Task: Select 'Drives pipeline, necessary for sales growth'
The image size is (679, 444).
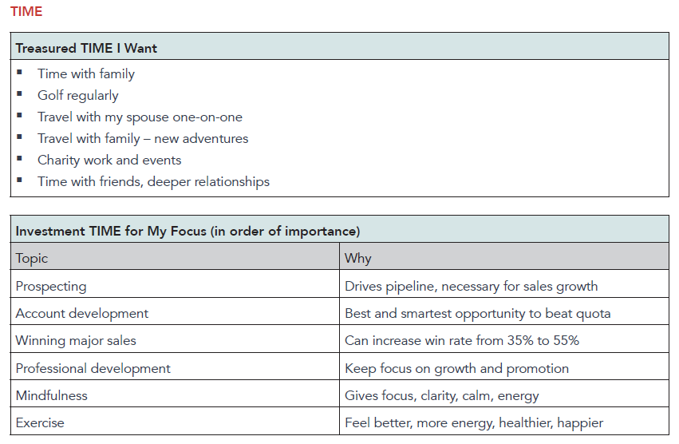Action: click(x=471, y=286)
